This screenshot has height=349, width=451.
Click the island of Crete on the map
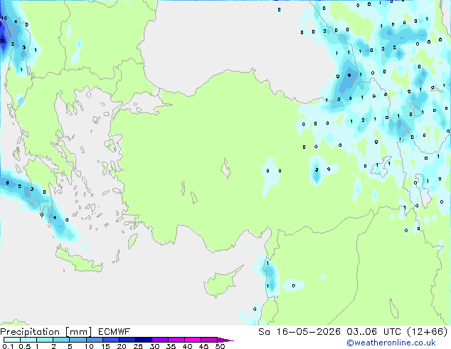click(x=78, y=260)
